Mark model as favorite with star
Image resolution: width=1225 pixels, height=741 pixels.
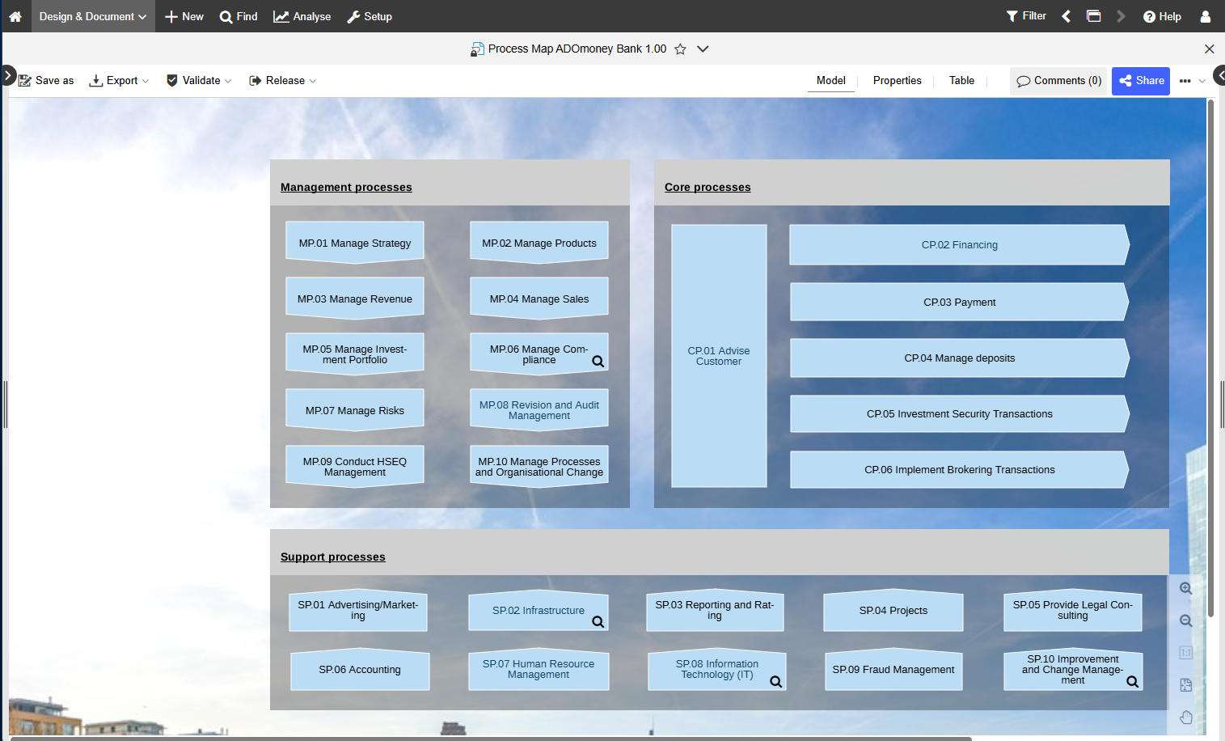click(x=680, y=49)
